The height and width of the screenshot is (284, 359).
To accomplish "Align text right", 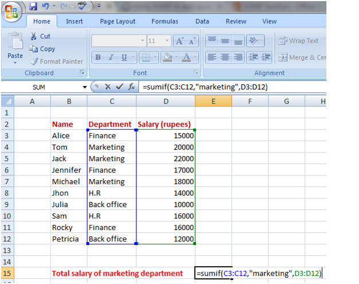I will (x=238, y=57).
